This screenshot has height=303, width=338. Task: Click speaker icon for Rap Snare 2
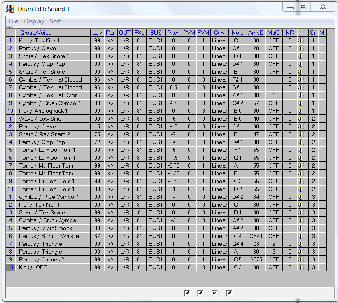[301, 134]
